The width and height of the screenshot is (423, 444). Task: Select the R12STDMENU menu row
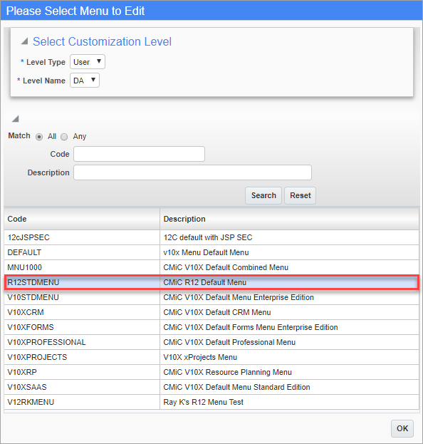(211, 282)
